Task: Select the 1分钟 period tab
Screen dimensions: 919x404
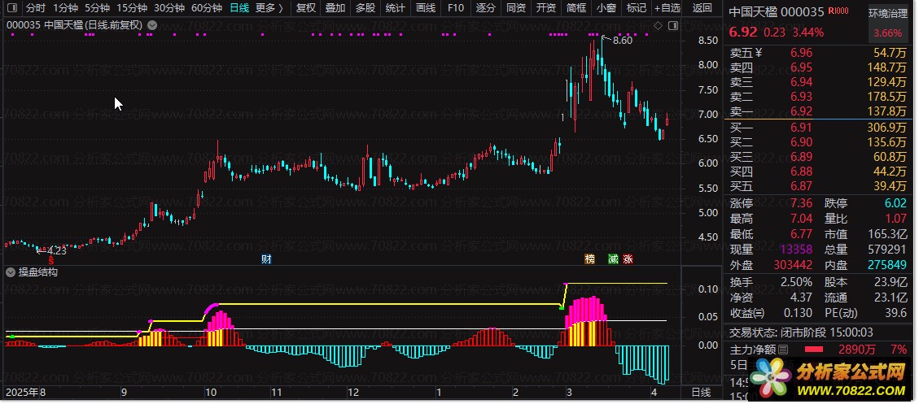Action: [65, 8]
